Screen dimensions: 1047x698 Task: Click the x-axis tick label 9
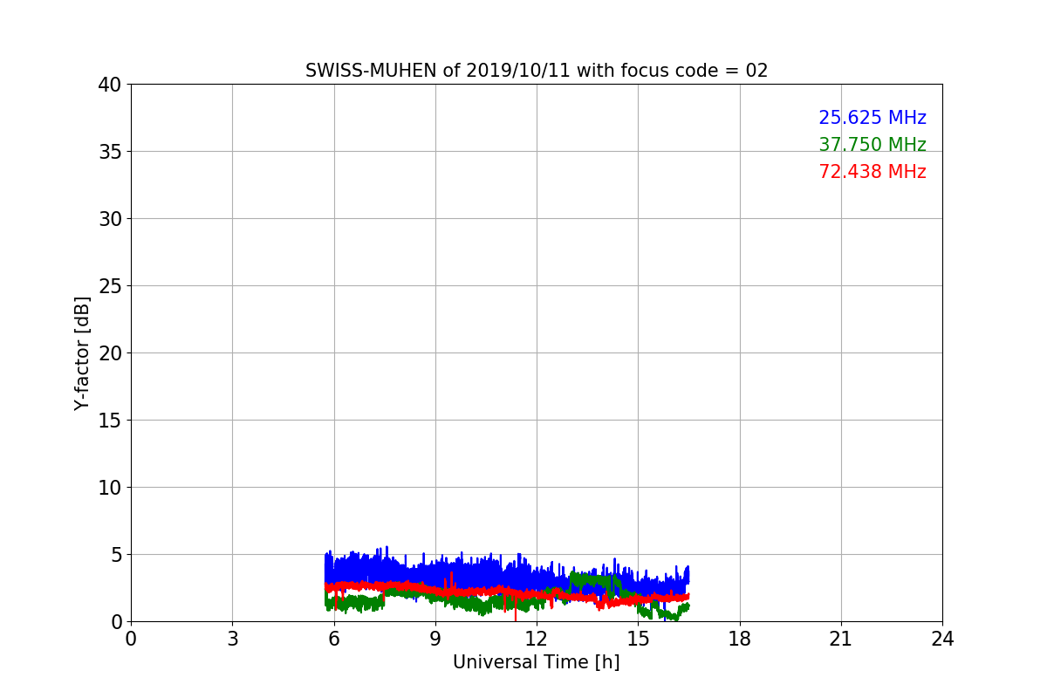[435, 639]
